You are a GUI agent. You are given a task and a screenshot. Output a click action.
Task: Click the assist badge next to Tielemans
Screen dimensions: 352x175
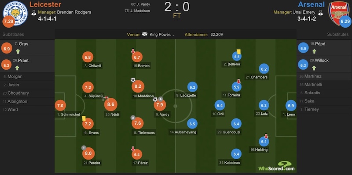point(133,118)
